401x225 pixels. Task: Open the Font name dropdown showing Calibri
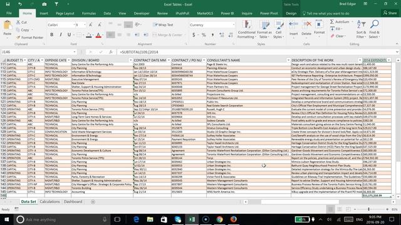click(x=75, y=25)
